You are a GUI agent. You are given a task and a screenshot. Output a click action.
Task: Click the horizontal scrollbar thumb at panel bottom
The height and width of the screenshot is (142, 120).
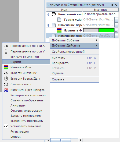60,140
